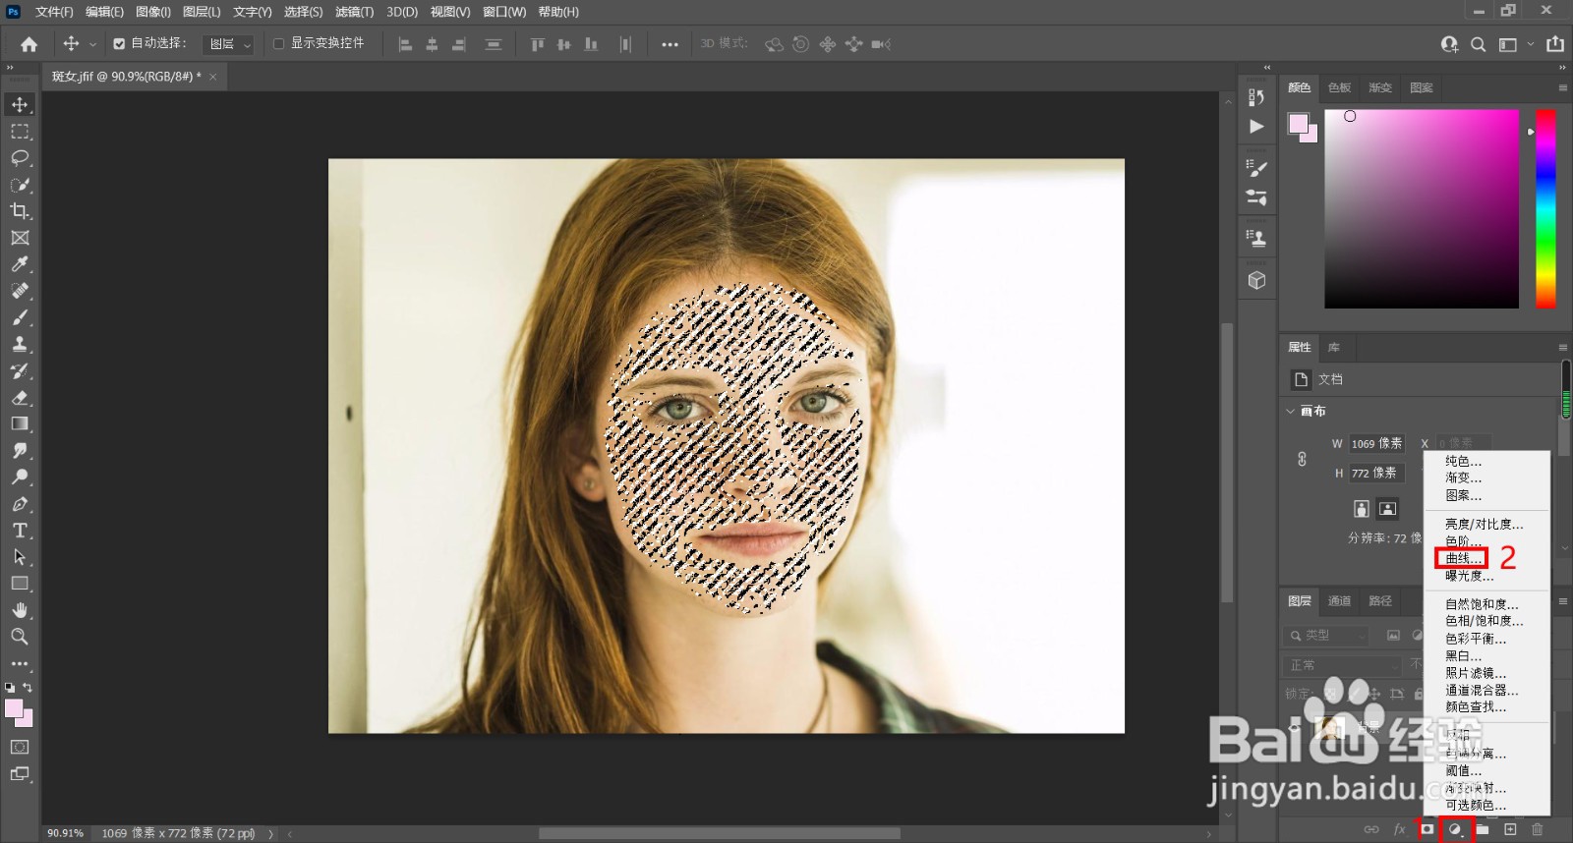Viewport: 1573px width, 843px height.
Task: Switch to the 通道 tab
Action: point(1339,601)
